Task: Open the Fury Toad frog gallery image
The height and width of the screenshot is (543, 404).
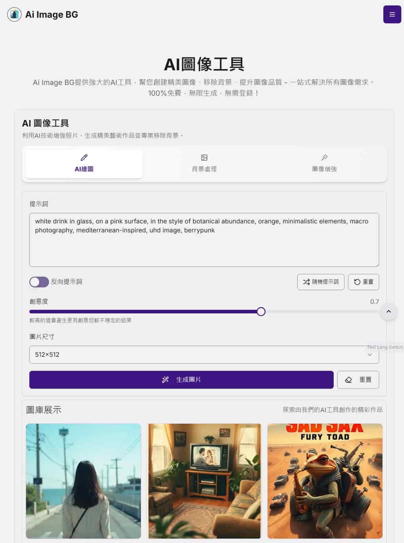Action: (325, 481)
